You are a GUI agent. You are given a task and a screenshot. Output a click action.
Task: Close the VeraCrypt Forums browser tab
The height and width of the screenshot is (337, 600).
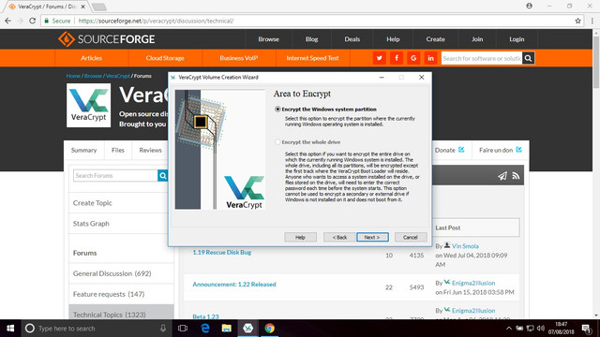pos(83,7)
